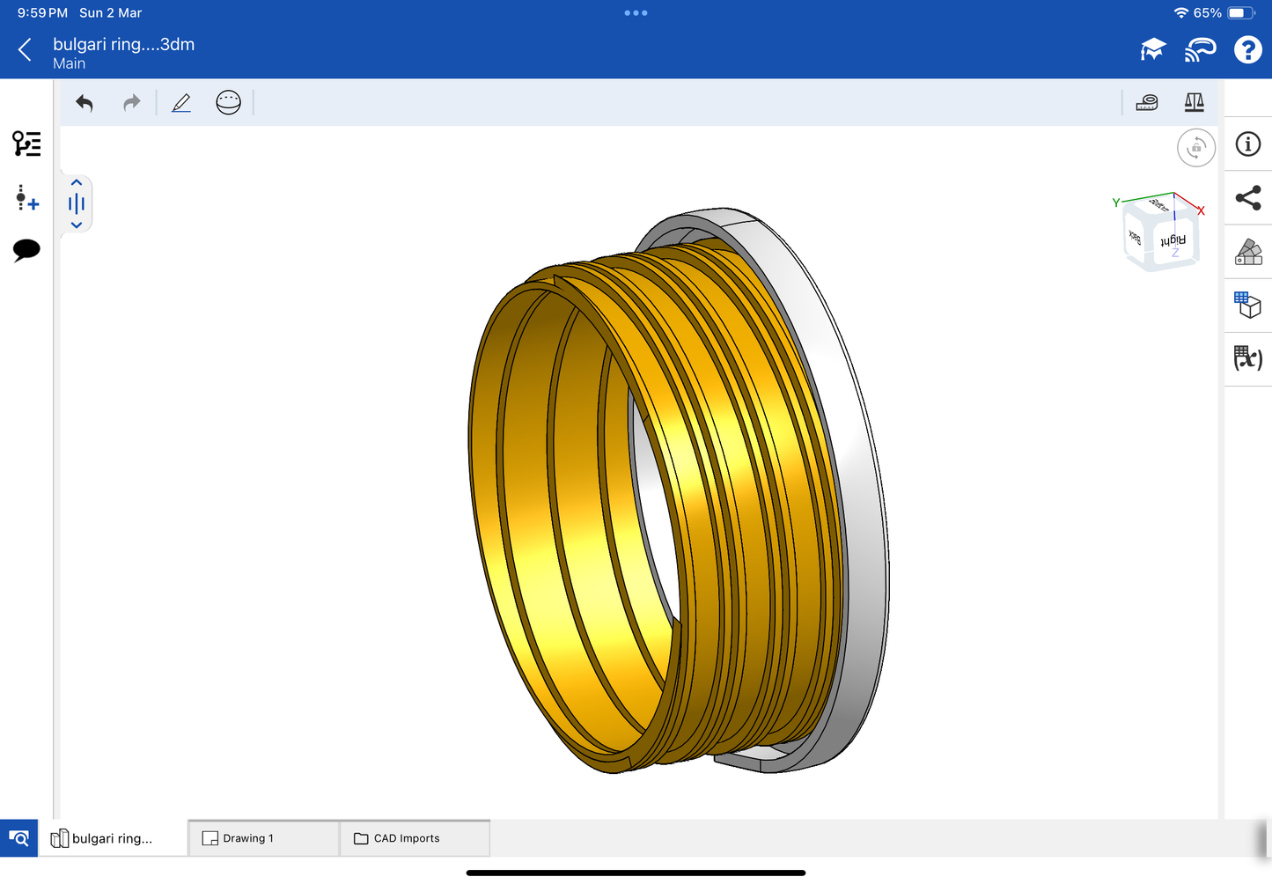Open the Variable table panel

coord(1247,358)
